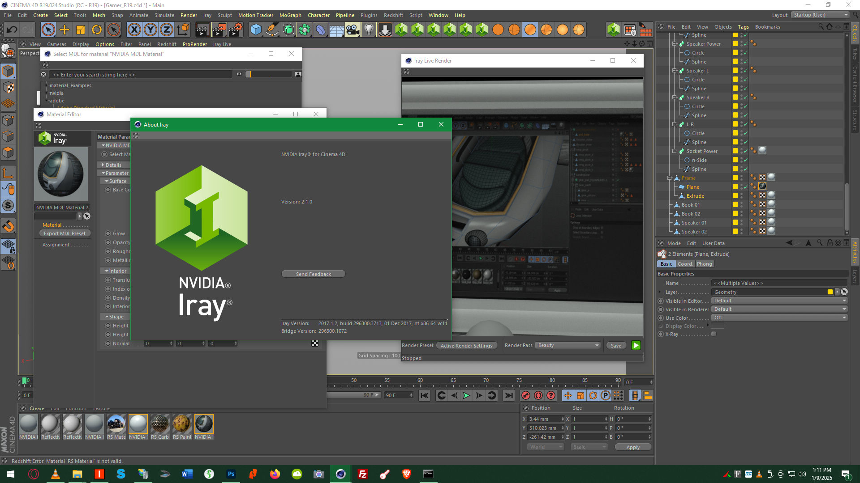The width and height of the screenshot is (860, 483).
Task: Click Autokeying button in timeline
Action: [538, 395]
